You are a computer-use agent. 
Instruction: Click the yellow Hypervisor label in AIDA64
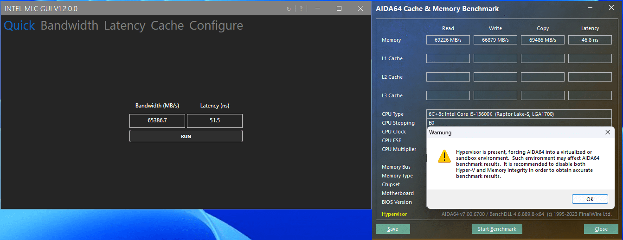[x=394, y=214]
